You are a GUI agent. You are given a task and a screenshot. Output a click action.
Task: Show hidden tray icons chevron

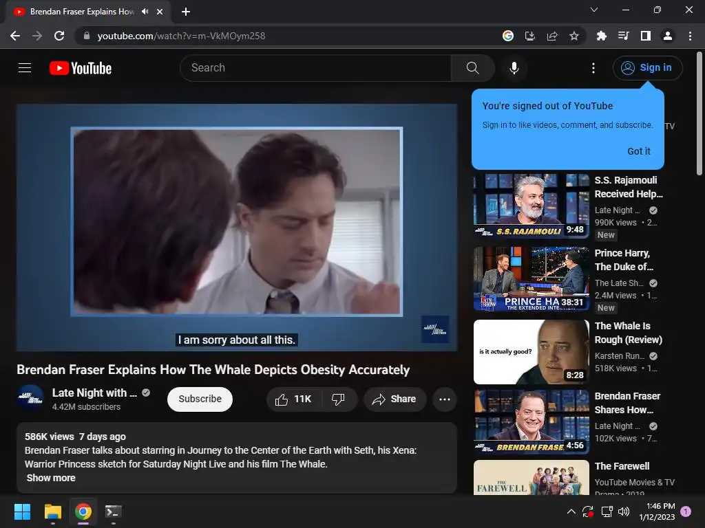(571, 511)
